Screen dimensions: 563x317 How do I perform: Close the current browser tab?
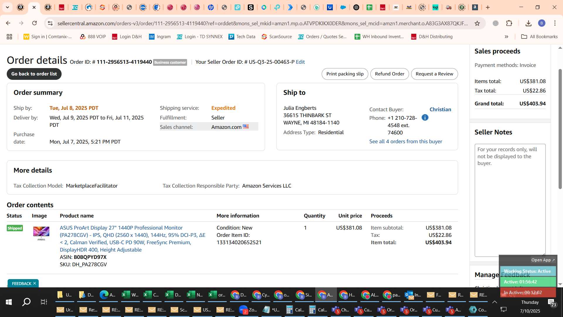coord(34,7)
